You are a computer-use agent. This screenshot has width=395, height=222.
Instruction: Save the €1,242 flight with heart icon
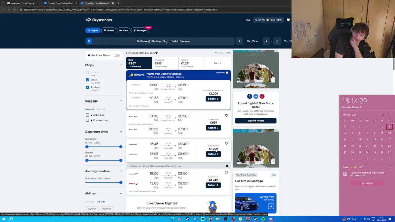coord(226,173)
